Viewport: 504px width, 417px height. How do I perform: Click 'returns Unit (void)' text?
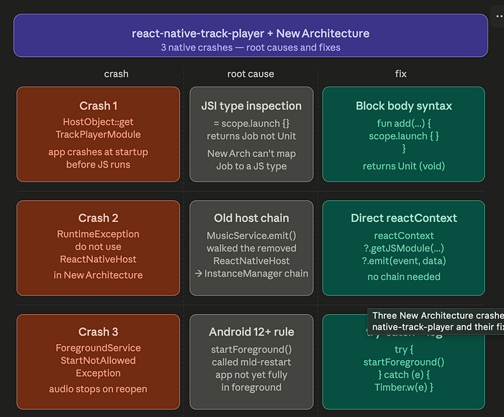404,166
